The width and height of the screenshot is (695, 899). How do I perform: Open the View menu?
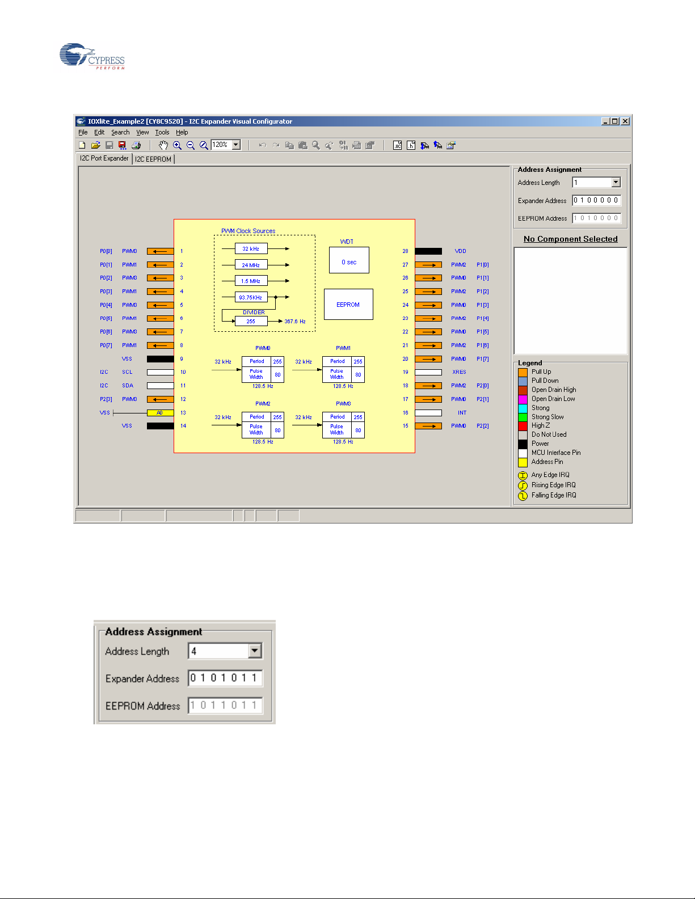coord(142,132)
